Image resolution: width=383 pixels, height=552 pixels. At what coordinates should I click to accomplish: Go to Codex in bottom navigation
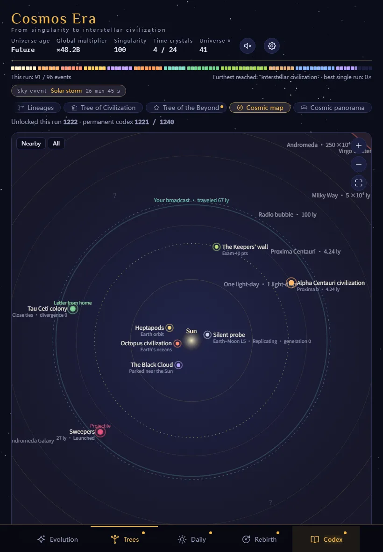(326, 539)
